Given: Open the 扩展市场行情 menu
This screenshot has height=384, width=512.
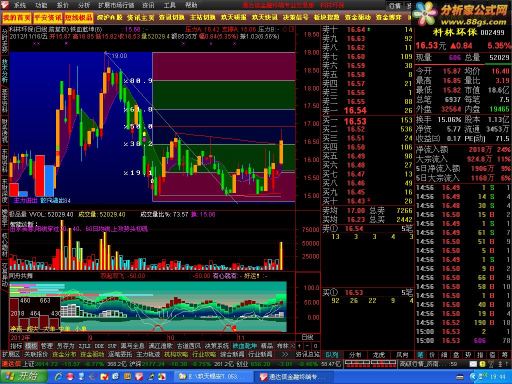Looking at the screenshot, I should pos(116,5).
